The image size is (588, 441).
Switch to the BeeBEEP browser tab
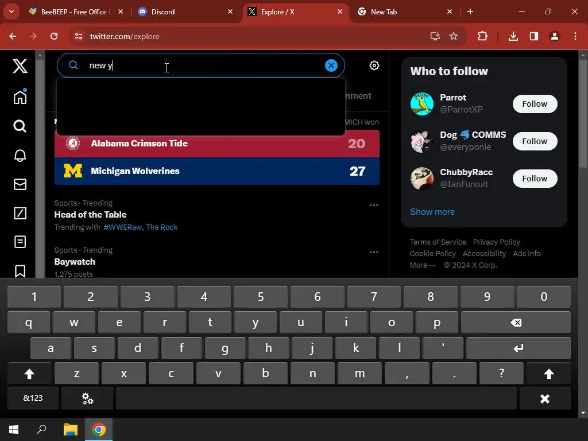pyautogui.click(x=76, y=11)
